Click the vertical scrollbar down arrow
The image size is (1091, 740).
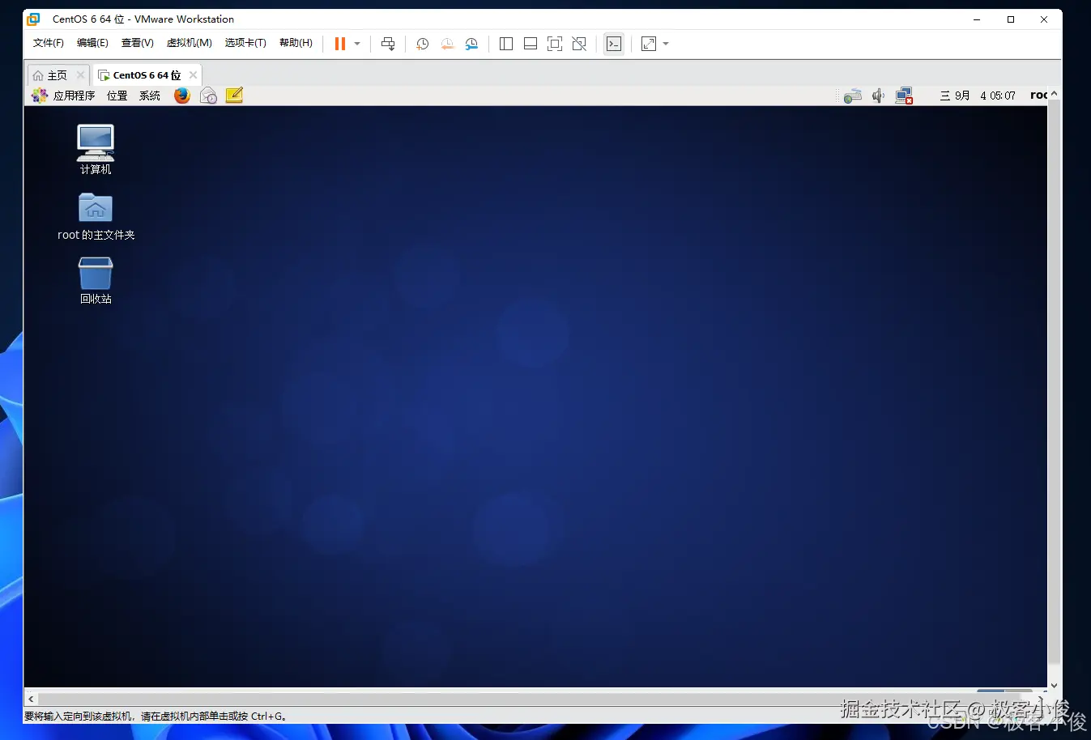click(x=1054, y=685)
